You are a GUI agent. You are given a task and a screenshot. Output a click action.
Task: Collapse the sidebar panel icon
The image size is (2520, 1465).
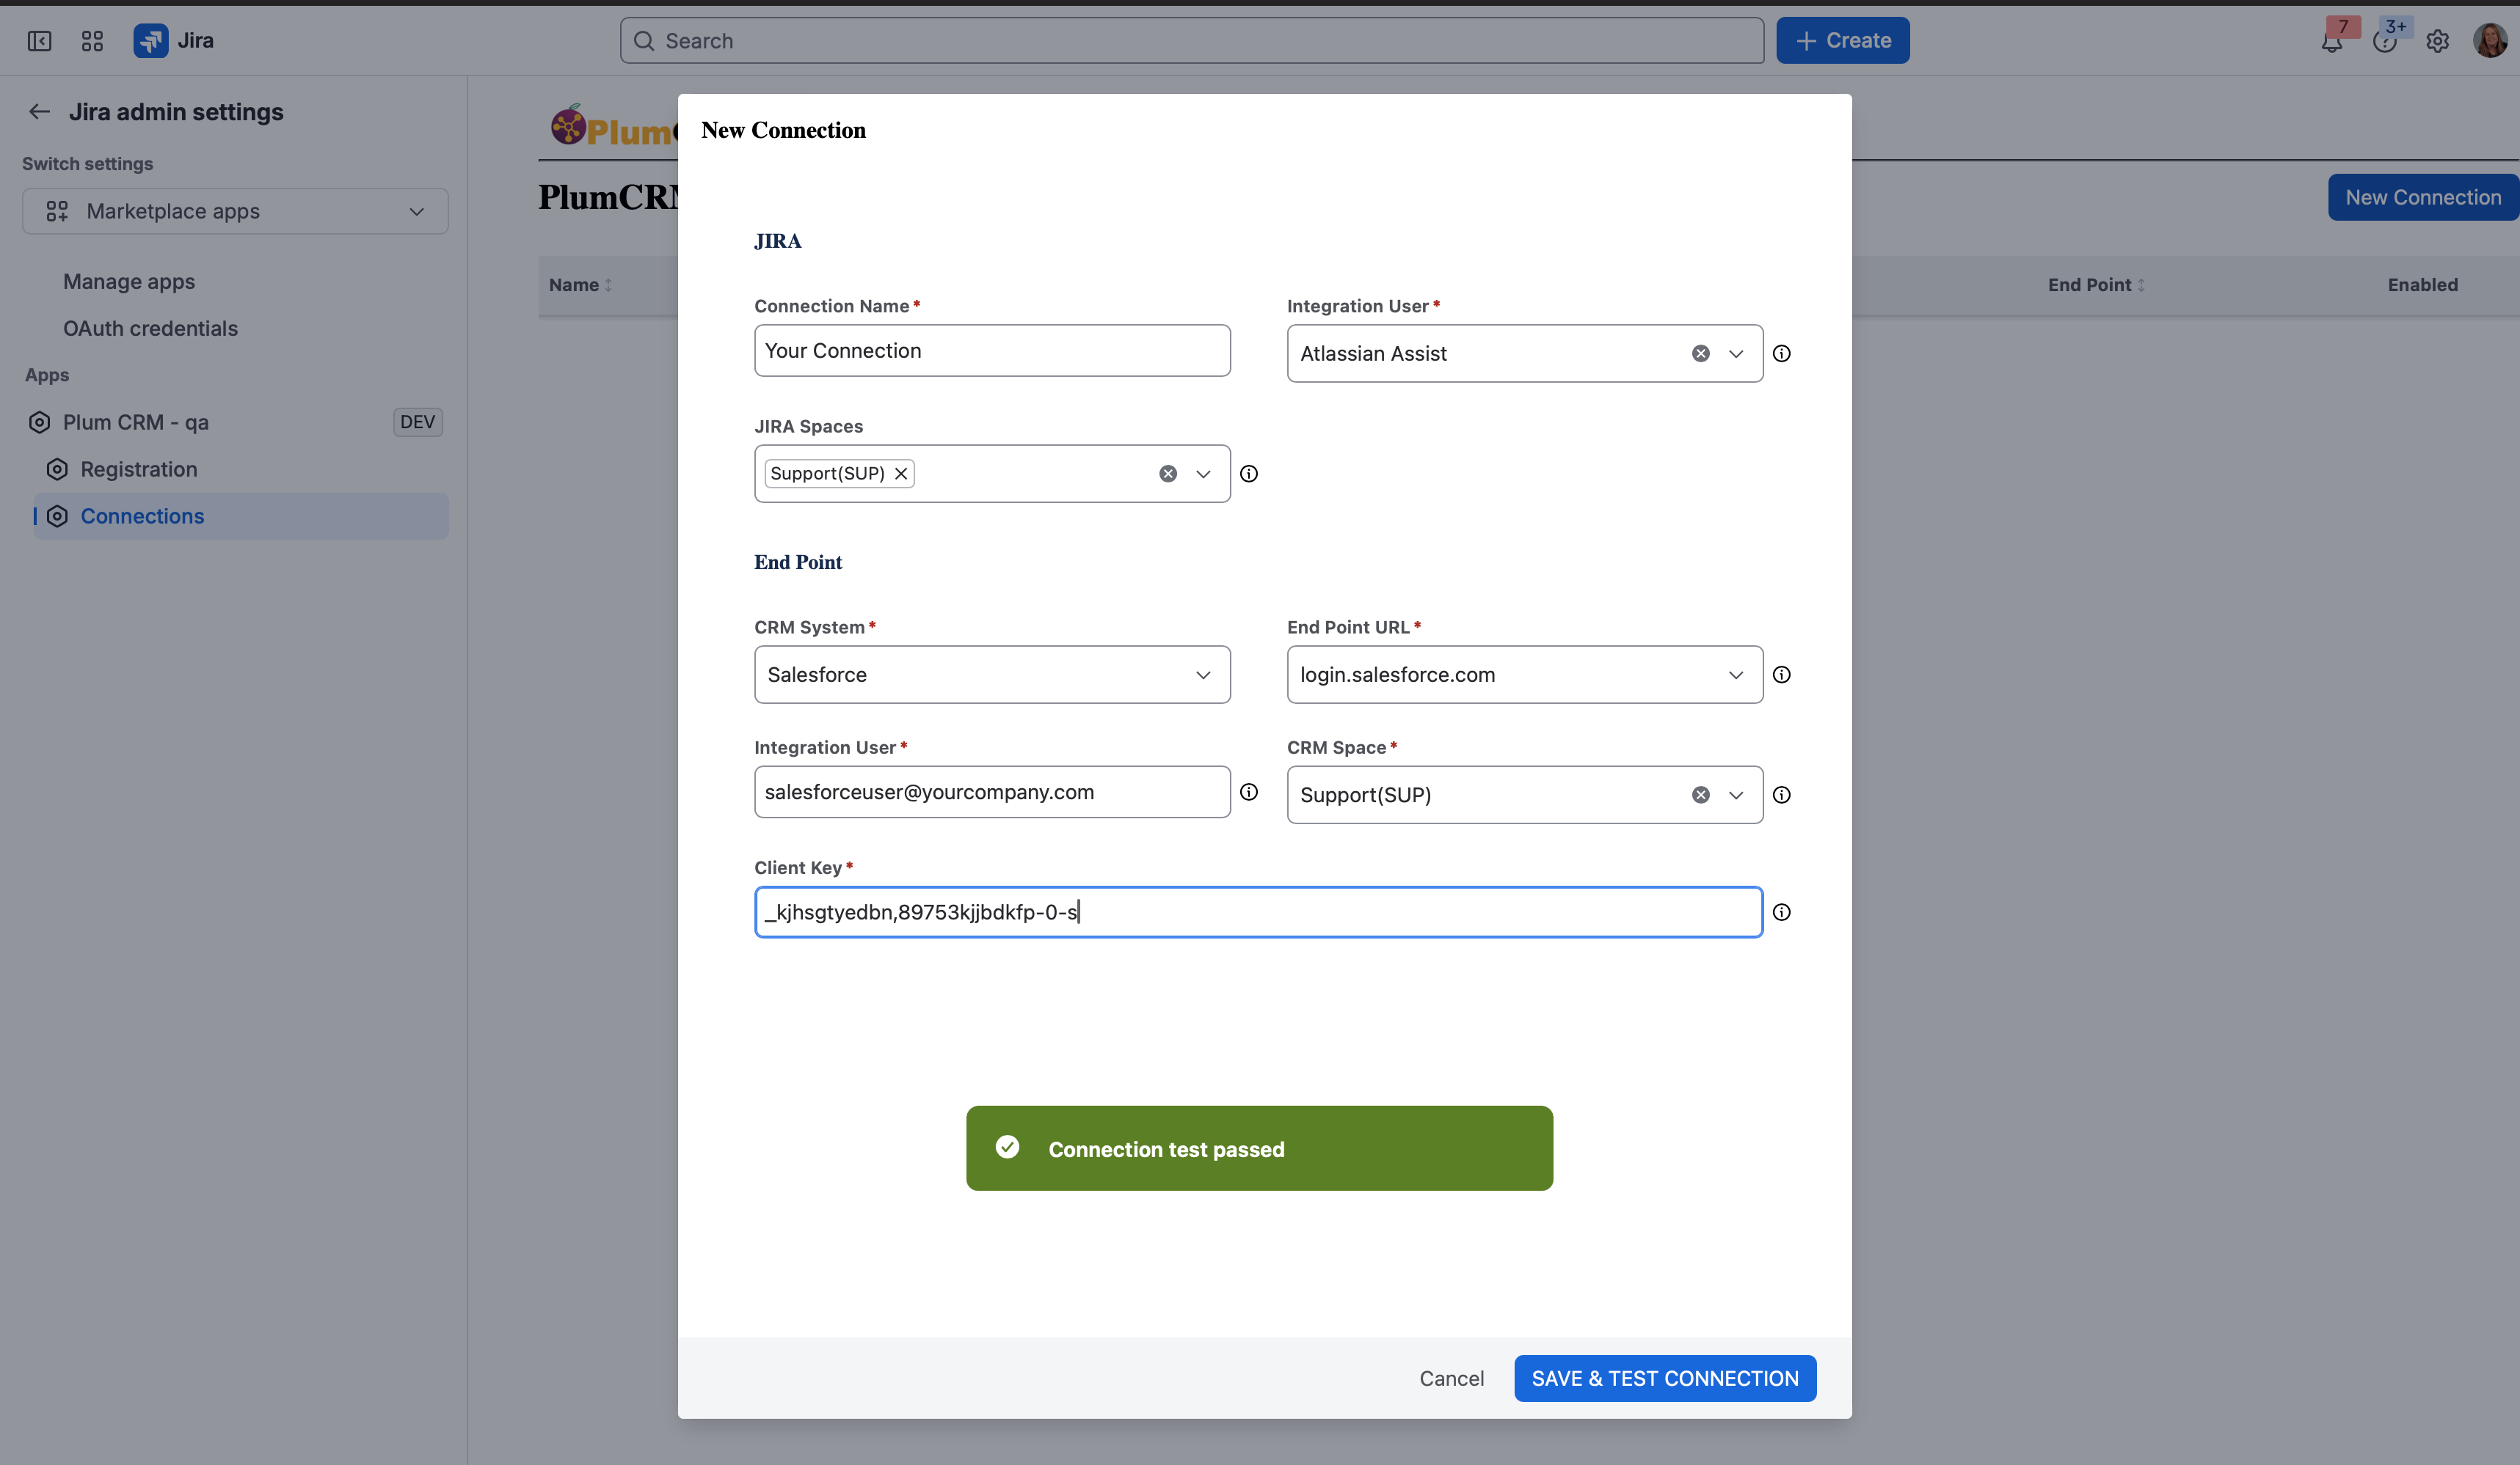click(39, 41)
